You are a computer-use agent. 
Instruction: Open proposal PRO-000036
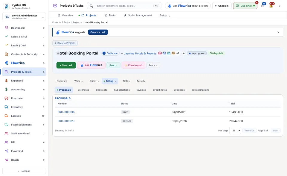[x=66, y=112]
